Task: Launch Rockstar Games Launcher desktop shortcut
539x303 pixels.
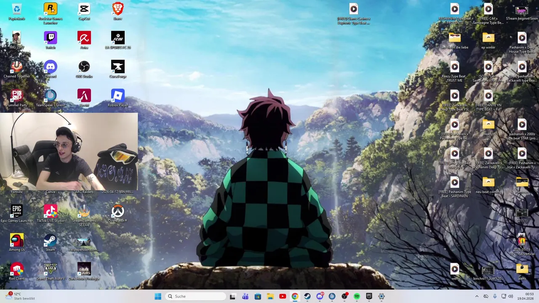Action: tap(50, 13)
